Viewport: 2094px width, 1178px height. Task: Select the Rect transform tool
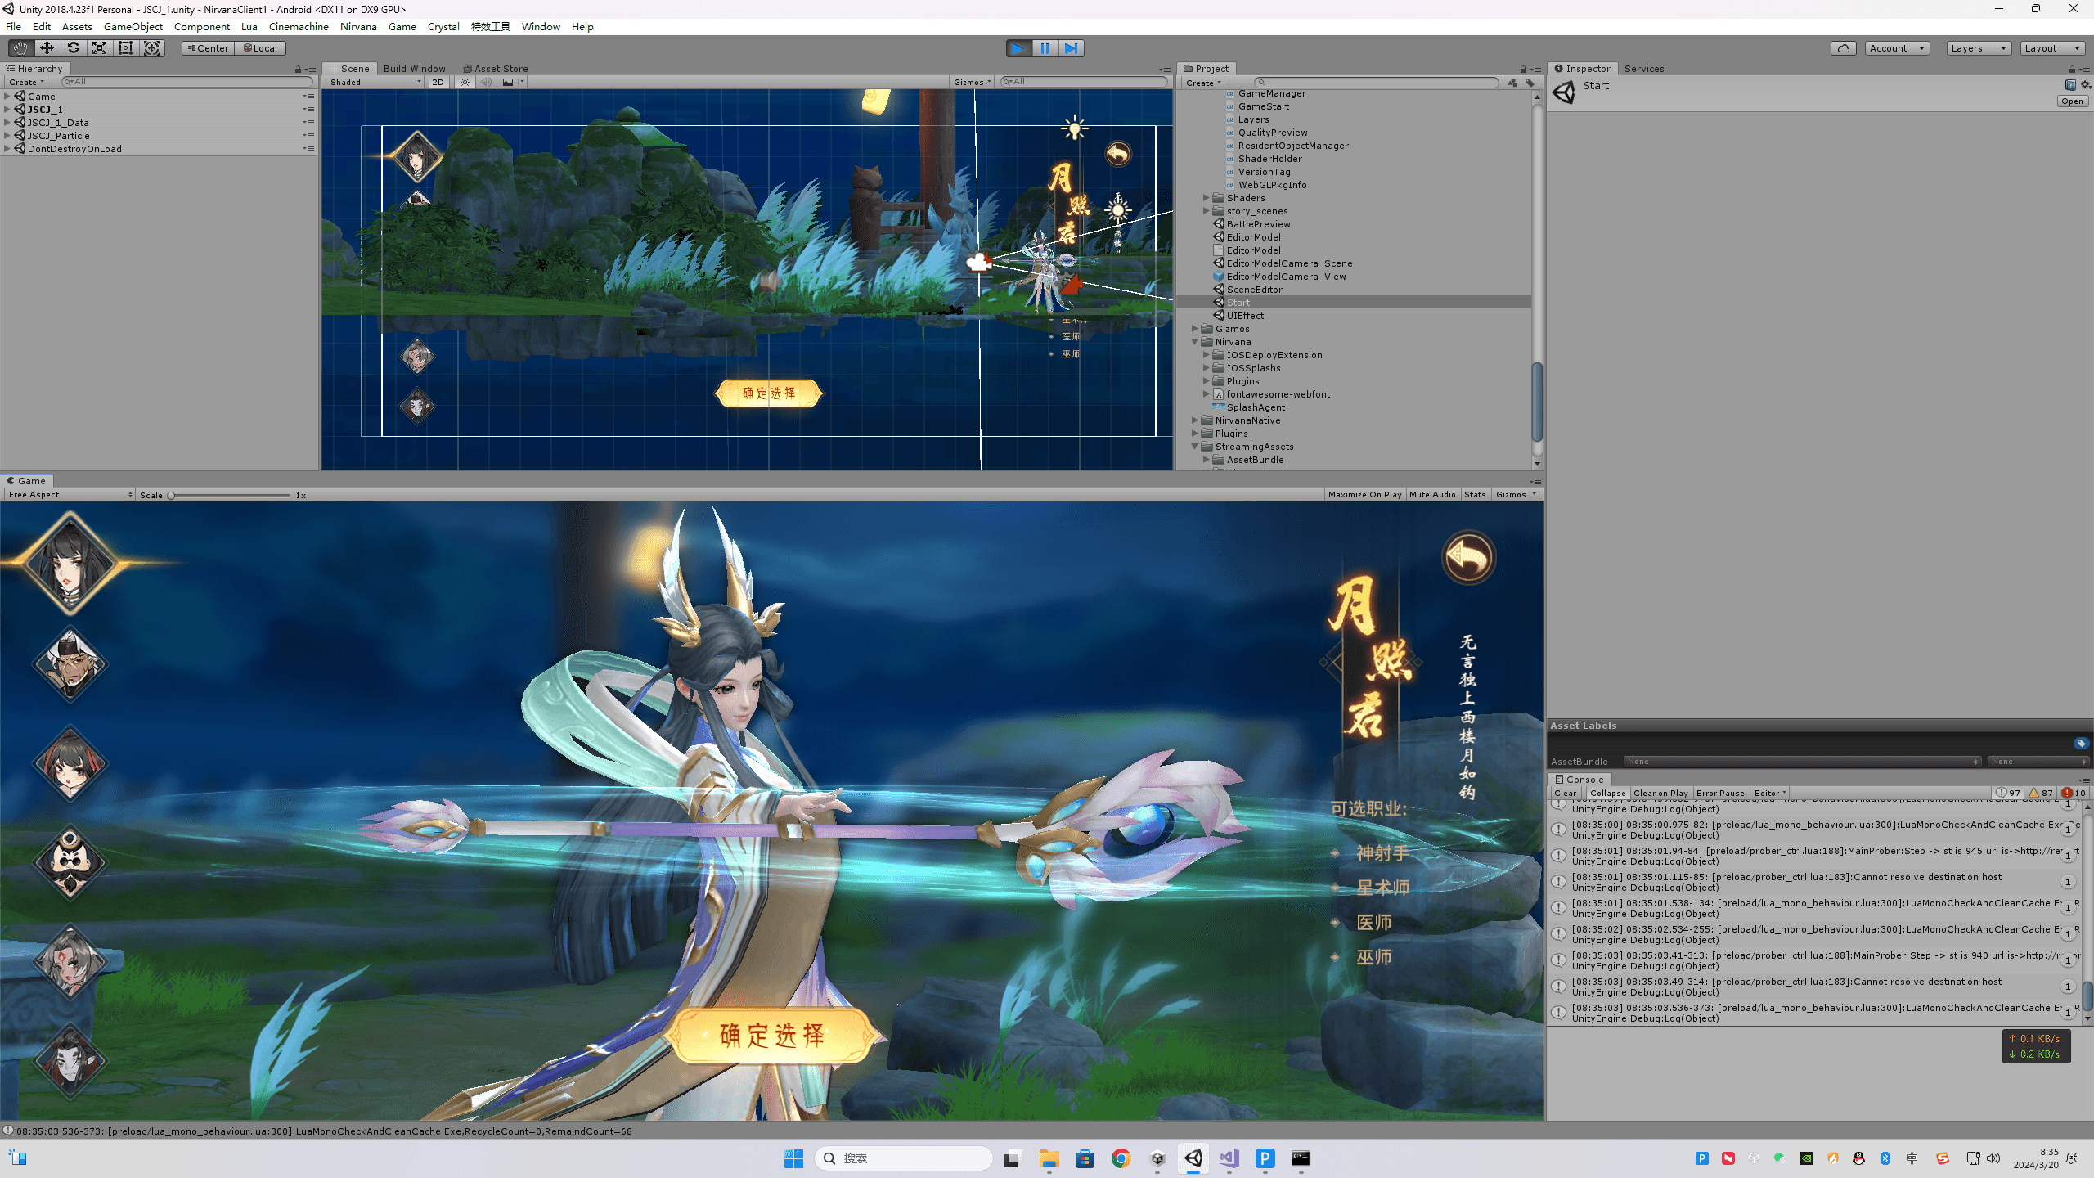click(x=125, y=48)
